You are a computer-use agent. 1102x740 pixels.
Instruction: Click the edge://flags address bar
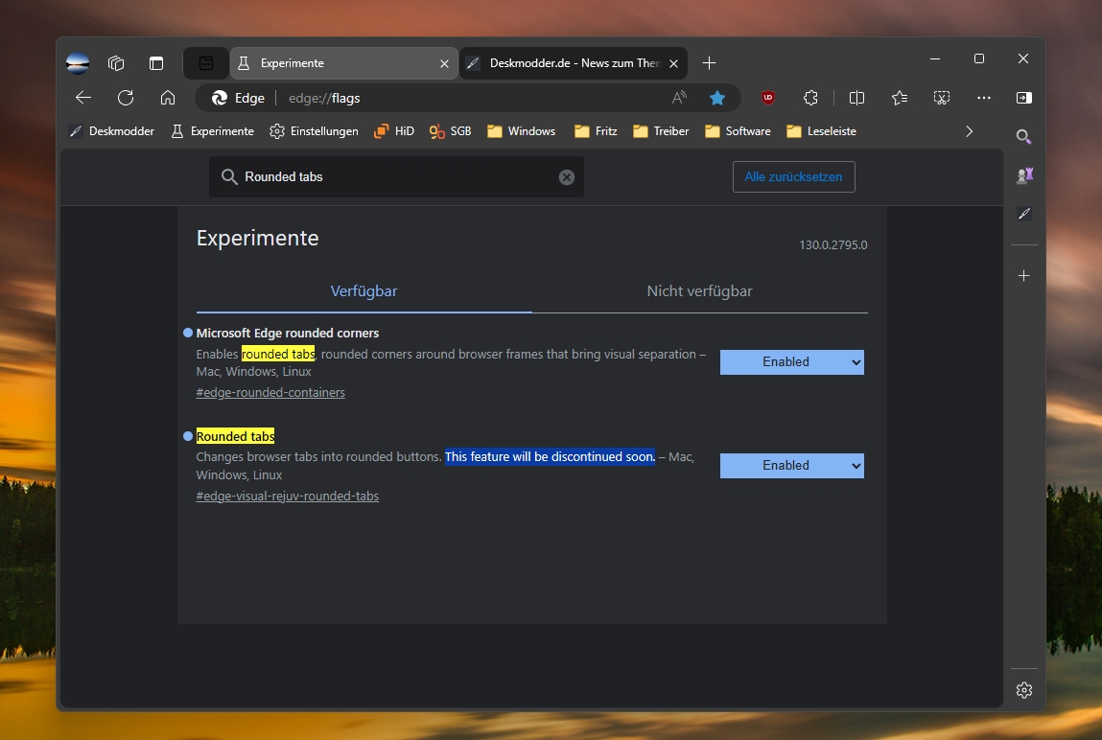tap(467, 98)
